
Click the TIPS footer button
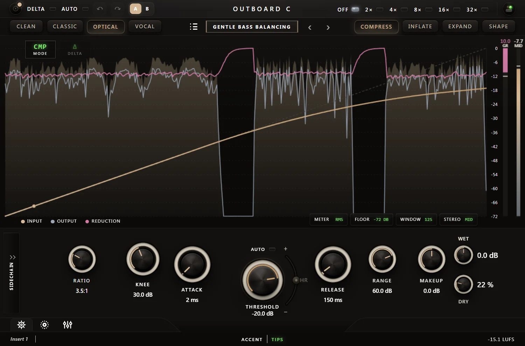click(277, 339)
